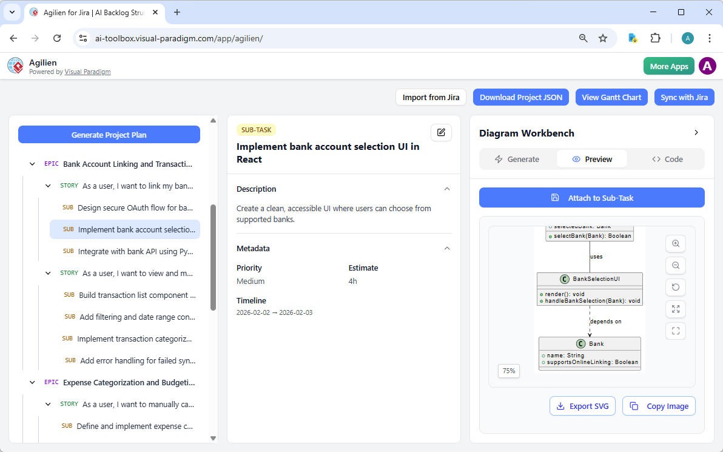
Task: Reset the diagram view orientation
Action: click(676, 287)
